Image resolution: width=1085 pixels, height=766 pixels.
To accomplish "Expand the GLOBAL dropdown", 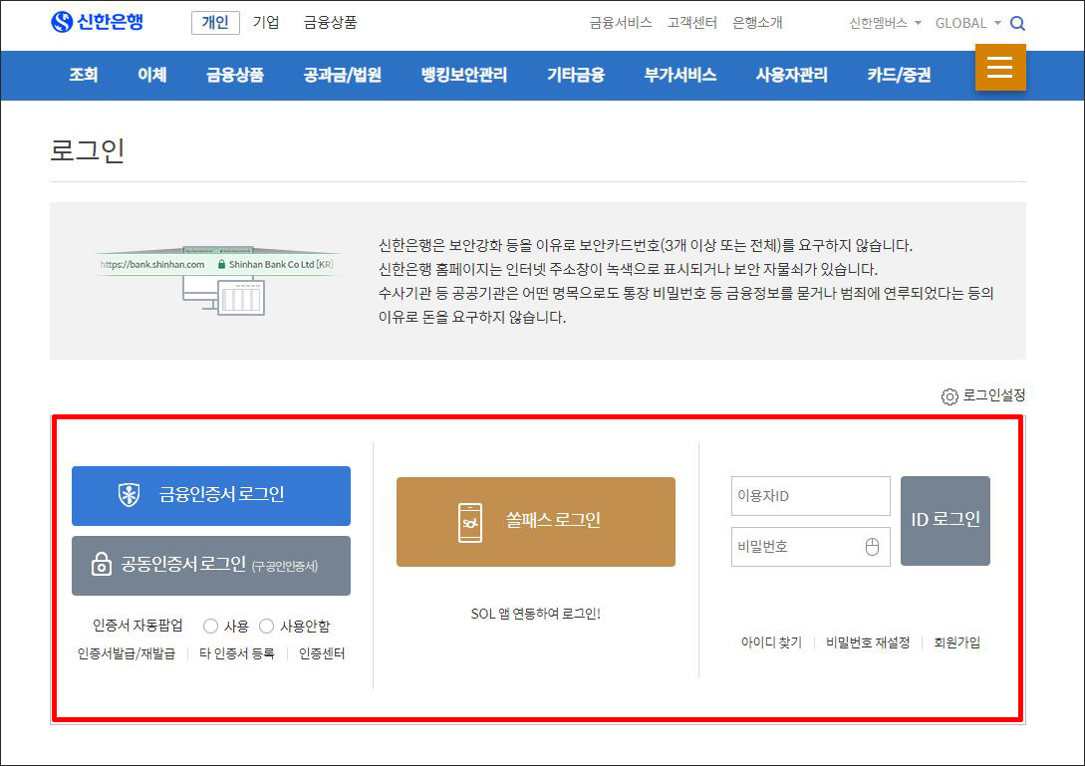I will tap(968, 23).
